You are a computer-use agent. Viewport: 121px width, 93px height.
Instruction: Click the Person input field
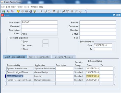pos(98,22)
